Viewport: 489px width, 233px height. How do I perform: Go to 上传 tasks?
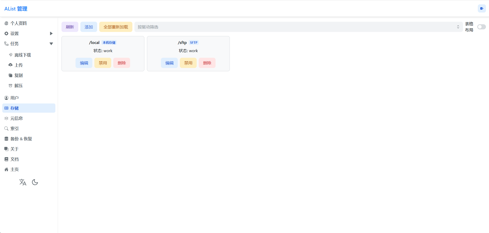[31, 65]
